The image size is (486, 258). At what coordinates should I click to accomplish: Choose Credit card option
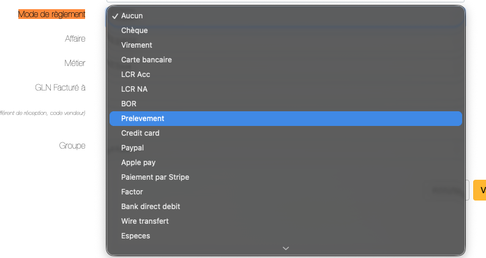(140, 133)
